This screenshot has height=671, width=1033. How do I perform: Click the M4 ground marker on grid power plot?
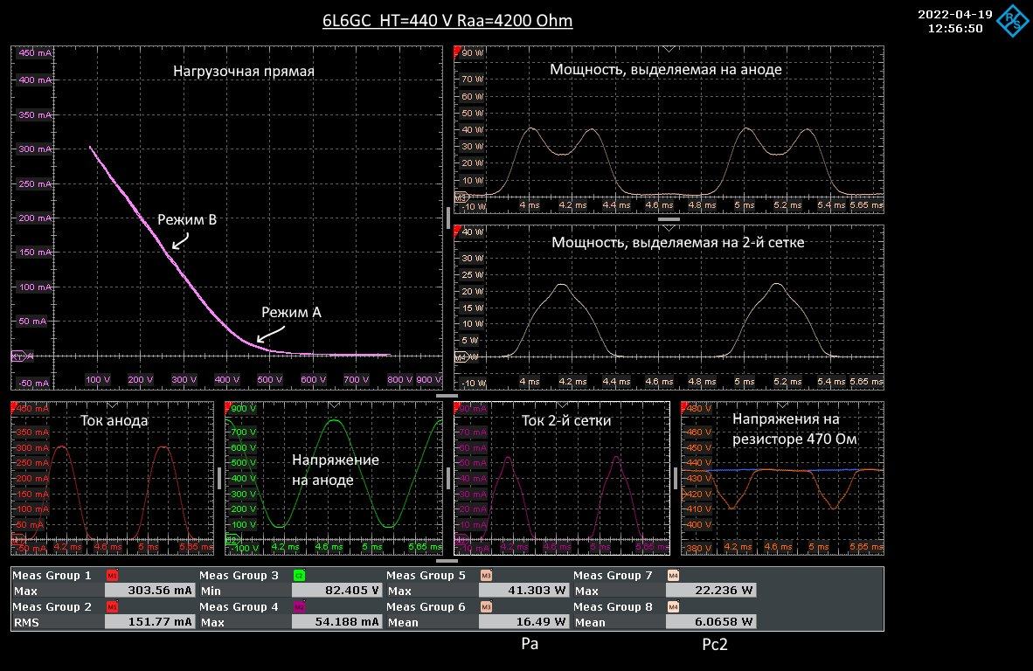coord(461,356)
